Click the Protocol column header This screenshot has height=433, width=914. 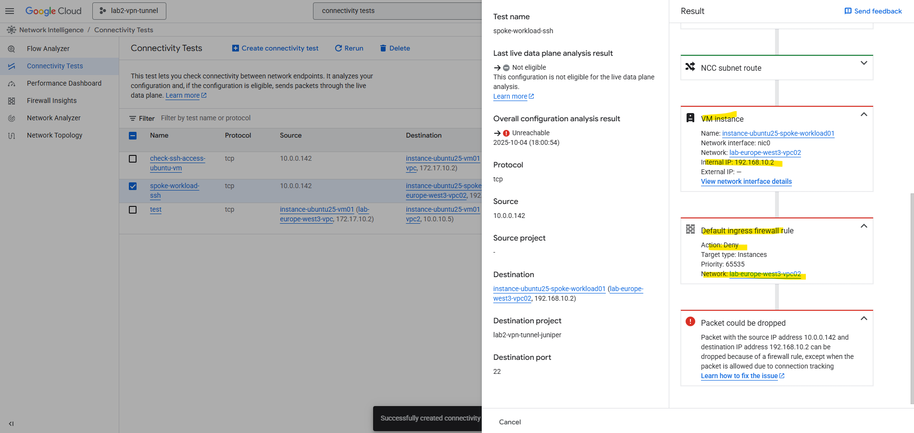coord(238,135)
